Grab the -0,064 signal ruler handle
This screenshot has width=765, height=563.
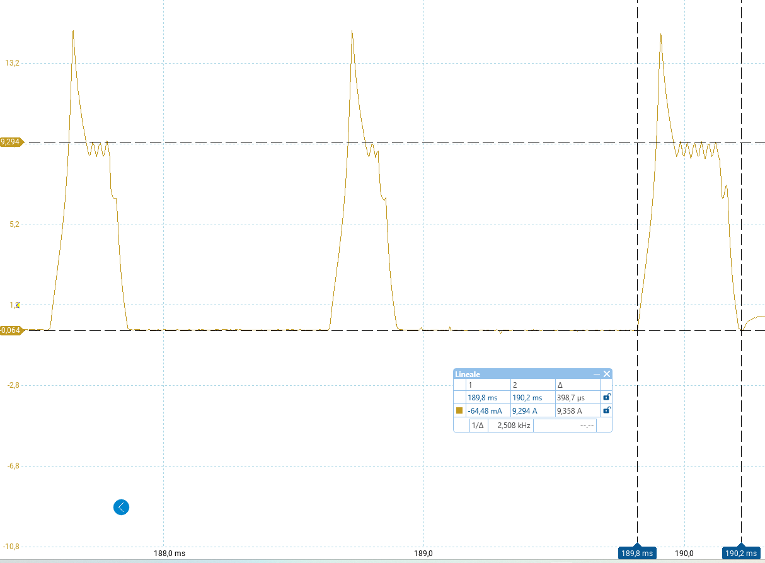(11, 330)
